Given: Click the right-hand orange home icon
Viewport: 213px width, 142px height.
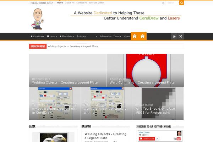Looking at the screenshot, I should click(143, 36).
